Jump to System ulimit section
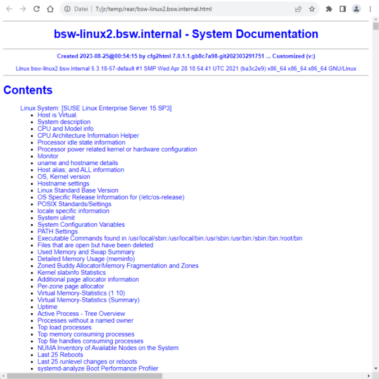Viewport: 379px width, 379px height. [x=56, y=218]
